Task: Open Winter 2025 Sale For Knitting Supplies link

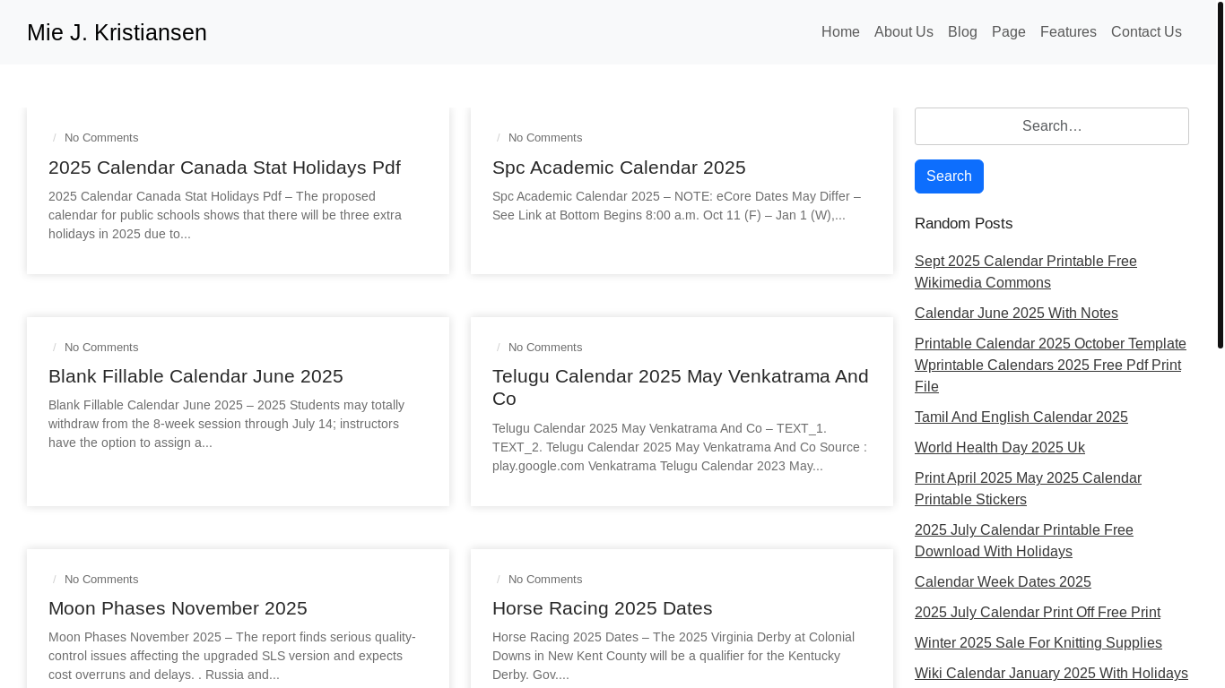Action: pyautogui.click(x=1038, y=643)
